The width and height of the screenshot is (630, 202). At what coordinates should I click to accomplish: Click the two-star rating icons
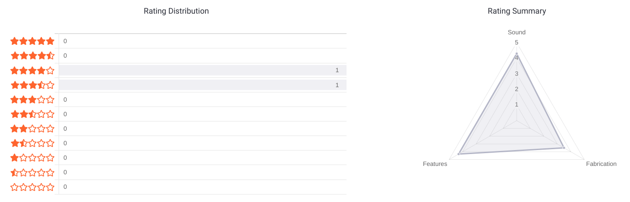(x=32, y=129)
